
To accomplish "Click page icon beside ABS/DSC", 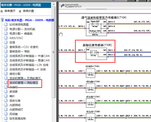I will click(6, 38).
